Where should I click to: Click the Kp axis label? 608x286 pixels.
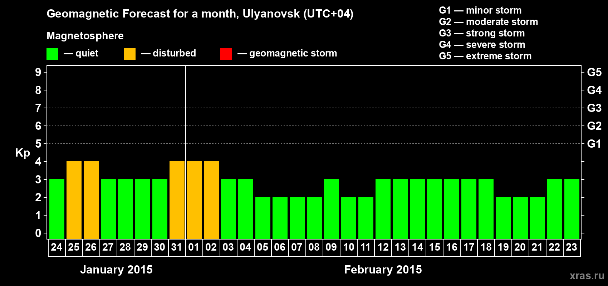[x=23, y=153]
